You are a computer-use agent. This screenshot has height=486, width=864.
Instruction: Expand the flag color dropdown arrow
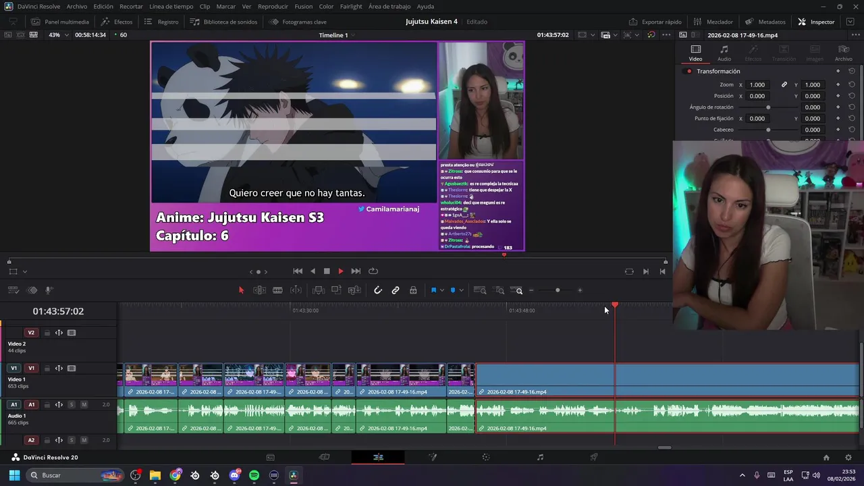pos(442,290)
